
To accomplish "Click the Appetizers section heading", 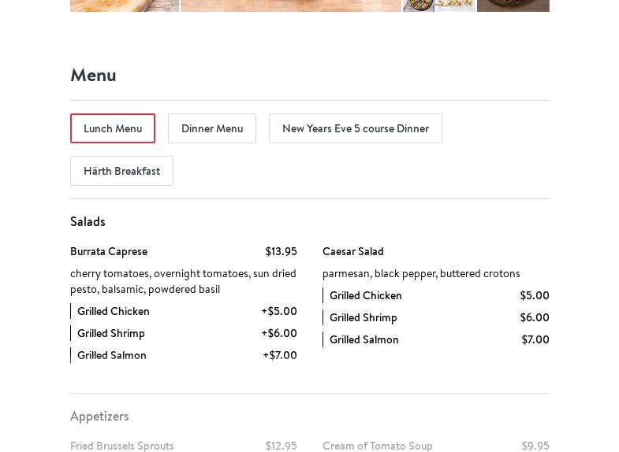I will 99,416.
